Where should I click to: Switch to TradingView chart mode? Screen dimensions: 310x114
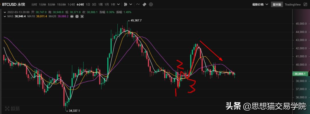292,4
